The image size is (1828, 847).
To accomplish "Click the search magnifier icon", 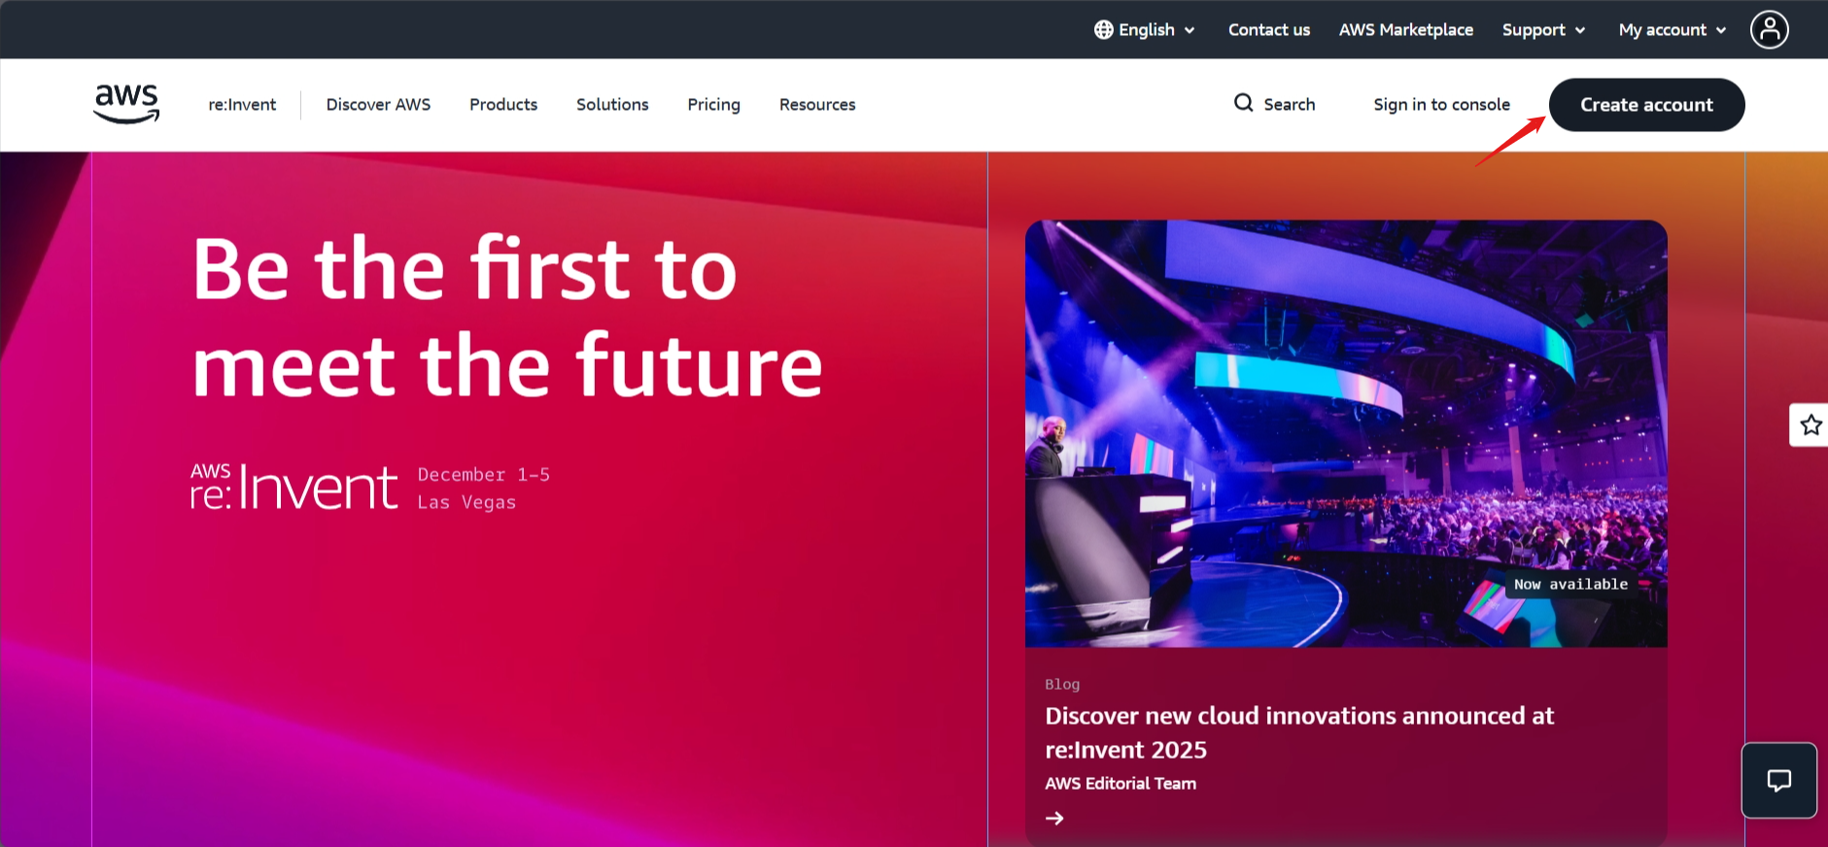I will [1243, 103].
